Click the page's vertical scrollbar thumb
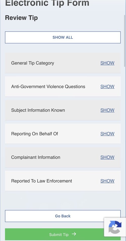This screenshot has width=126, height=241. point(124,41)
